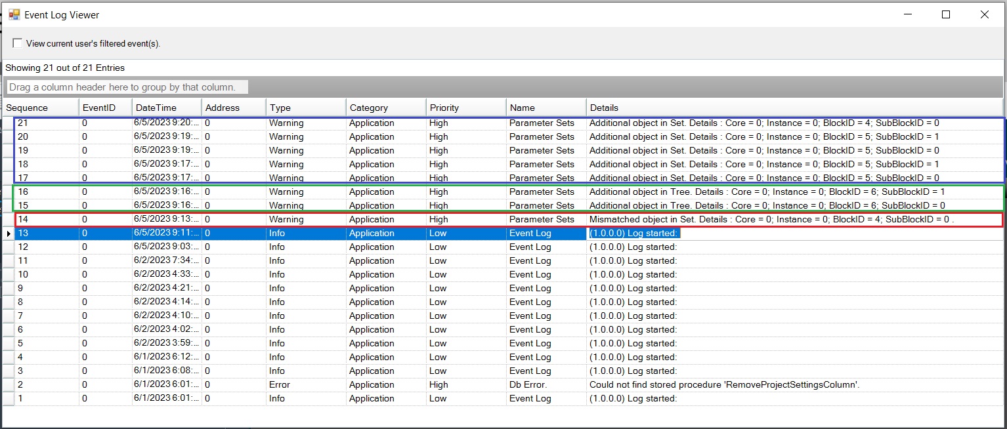Click the Low priority cell in row 5

[466, 343]
